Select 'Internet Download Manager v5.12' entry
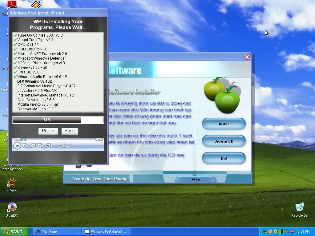The image size is (315, 236). point(46,95)
